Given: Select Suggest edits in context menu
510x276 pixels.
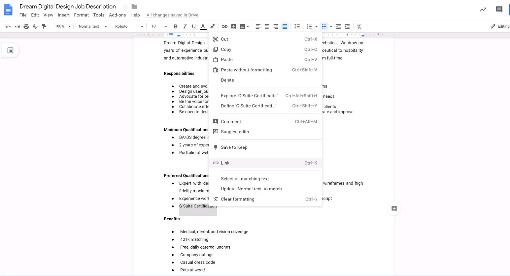Looking at the screenshot, I should point(265,132).
